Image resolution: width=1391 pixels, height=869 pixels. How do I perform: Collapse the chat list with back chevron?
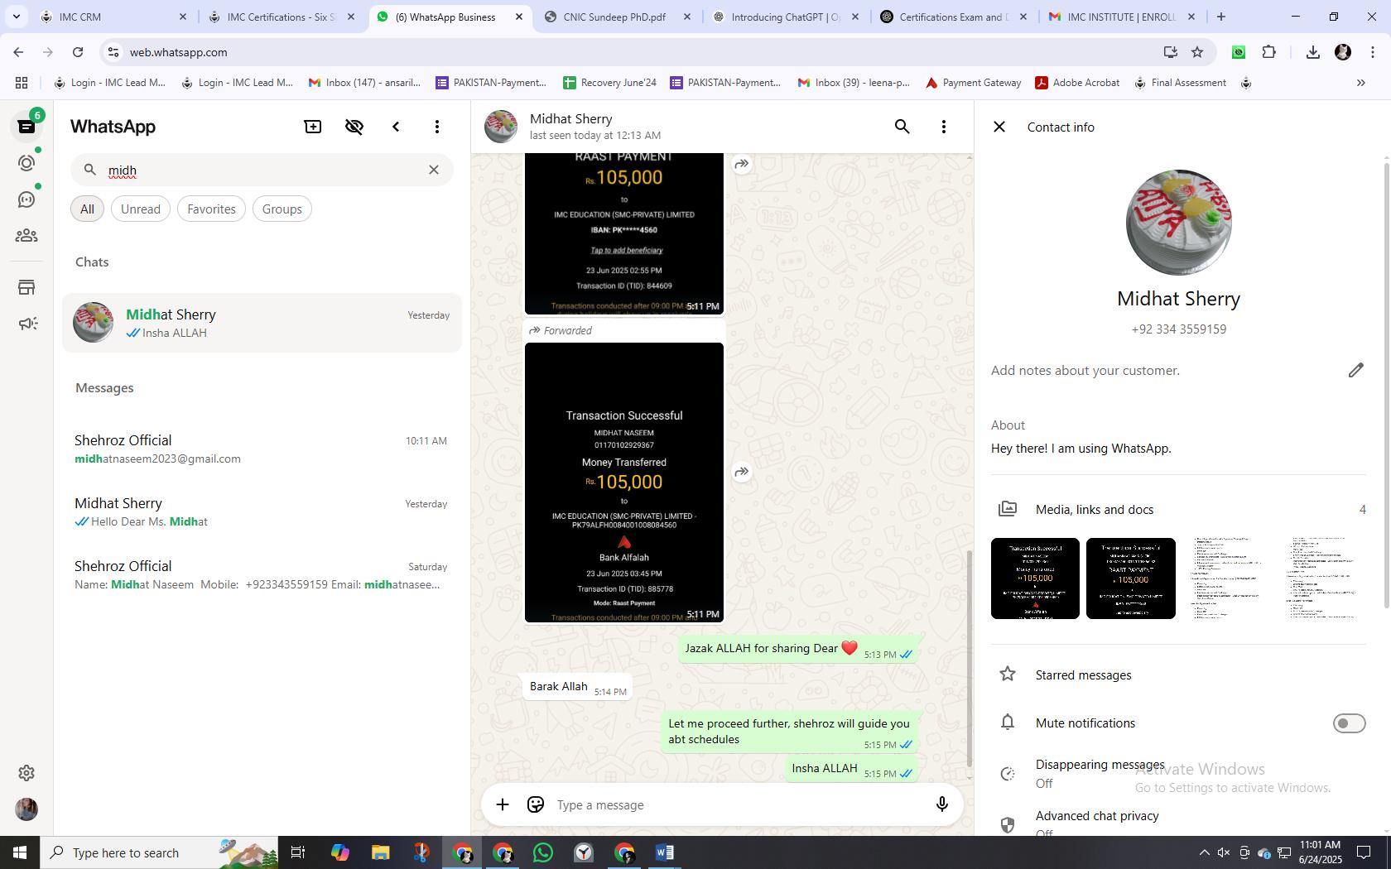(x=396, y=127)
